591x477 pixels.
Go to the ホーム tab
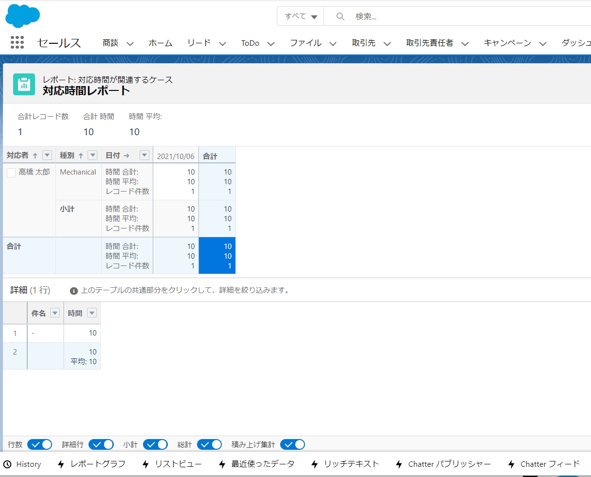coord(161,43)
